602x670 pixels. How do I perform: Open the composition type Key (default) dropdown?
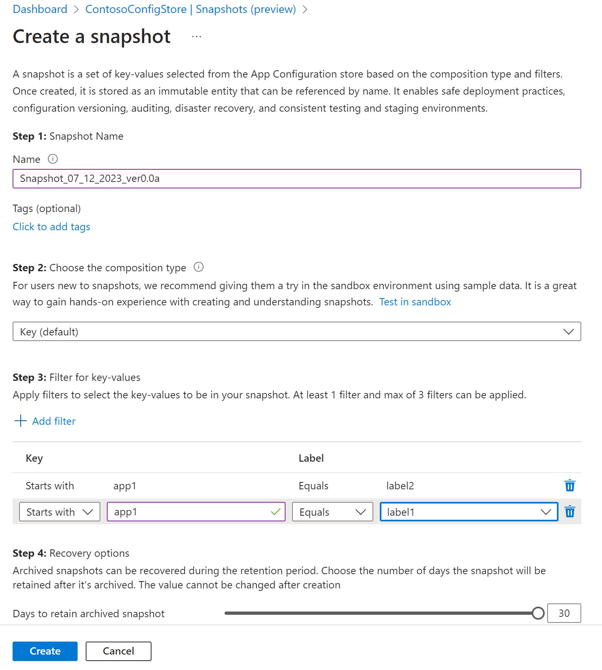pos(297,332)
